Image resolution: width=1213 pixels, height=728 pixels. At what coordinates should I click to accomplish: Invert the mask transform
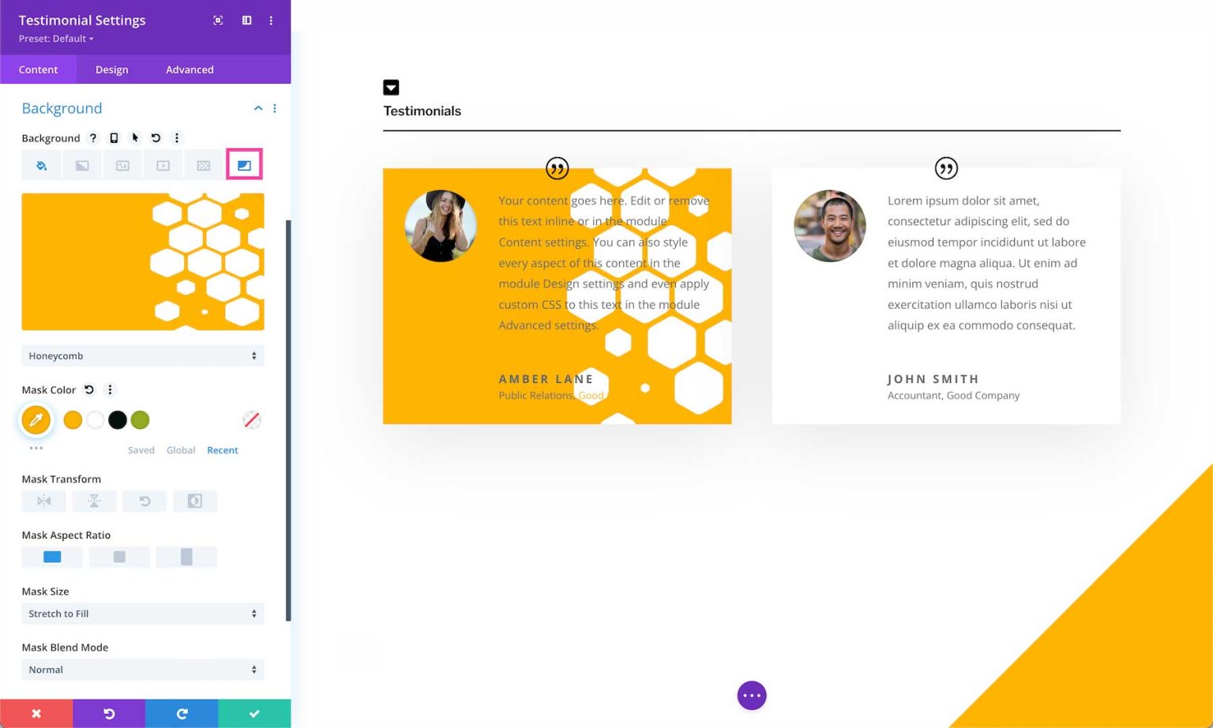[195, 501]
